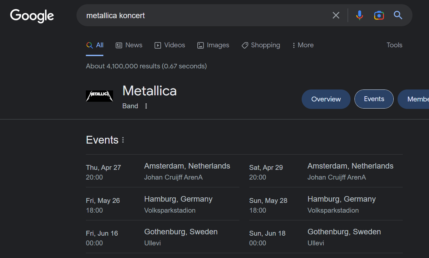Click into the search box text field
Screen dimensions: 429x258
(204, 15)
